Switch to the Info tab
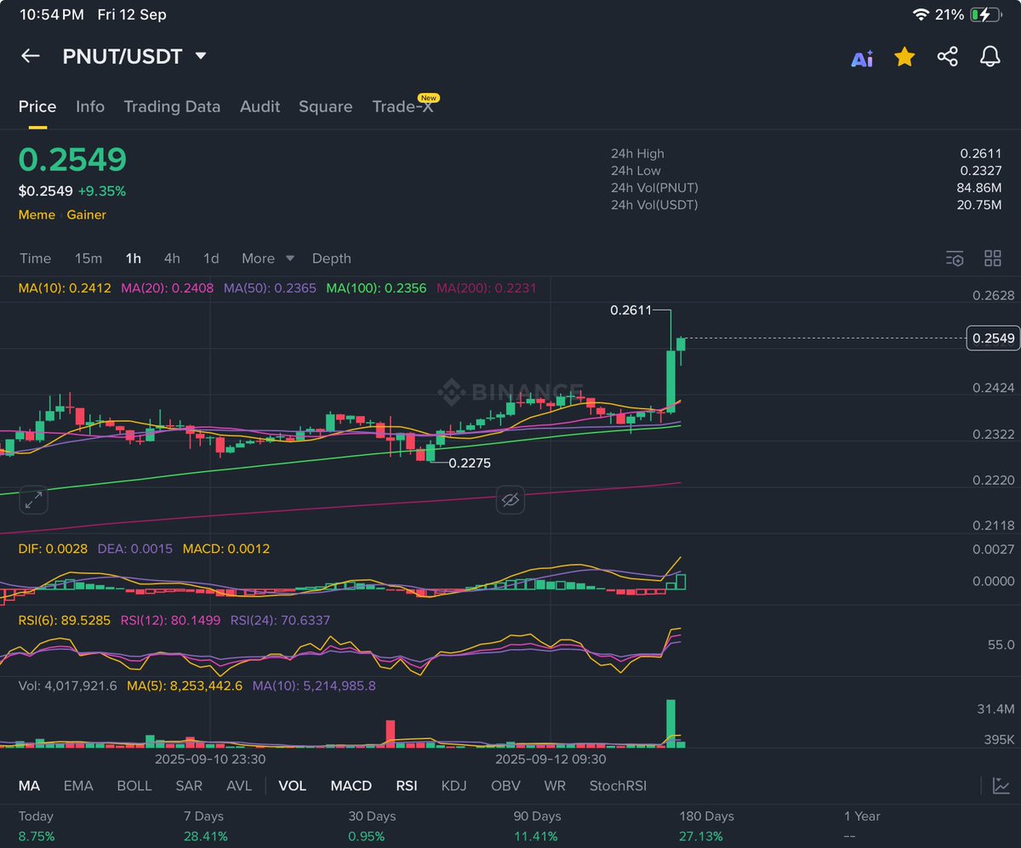 click(90, 106)
